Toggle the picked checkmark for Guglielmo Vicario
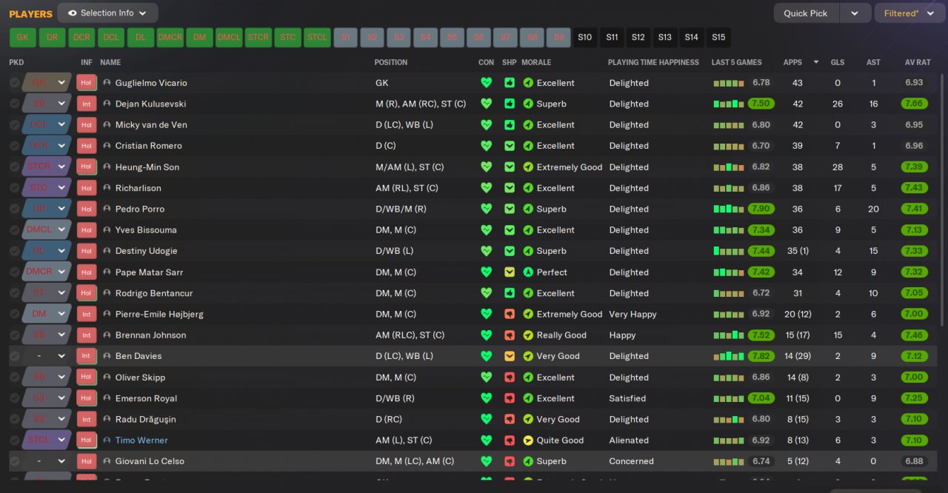Viewport: 948px width, 493px height. [15, 83]
